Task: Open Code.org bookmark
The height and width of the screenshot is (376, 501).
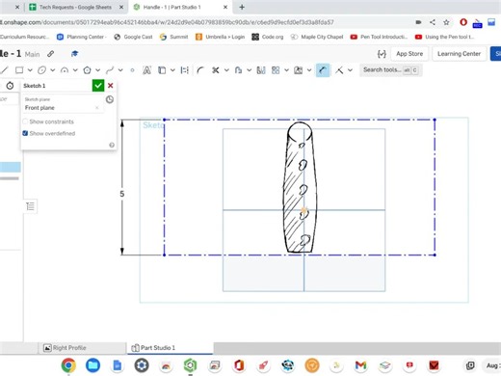Action: 268,37
